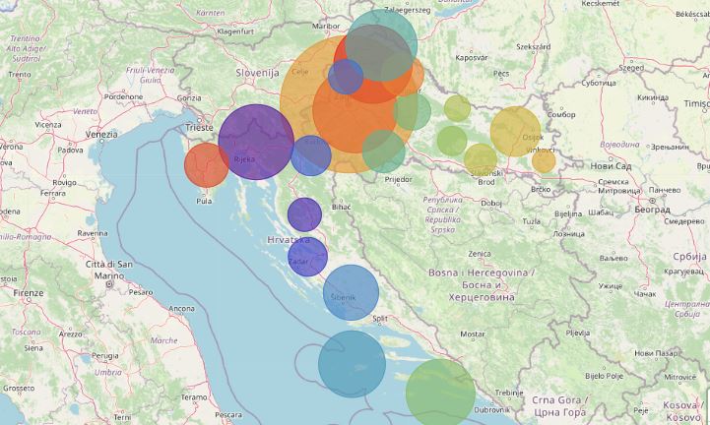The width and height of the screenshot is (710, 425).
Task: Click the yellow bubble over Slavonski Brod
Action: point(481,158)
